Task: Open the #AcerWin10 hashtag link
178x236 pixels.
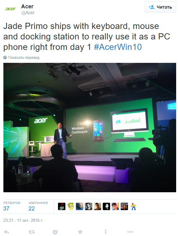Action: coord(118,47)
